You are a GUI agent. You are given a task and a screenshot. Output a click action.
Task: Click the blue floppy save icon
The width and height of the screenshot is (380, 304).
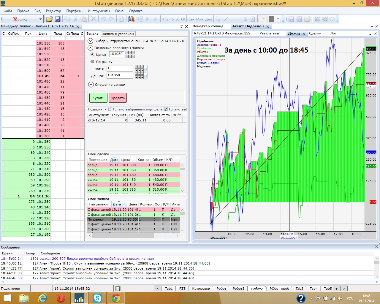tap(58, 19)
